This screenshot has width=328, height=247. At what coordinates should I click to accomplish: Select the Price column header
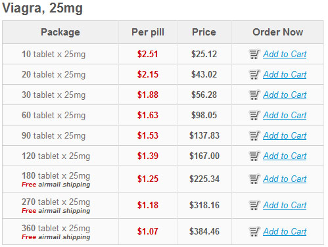(204, 32)
